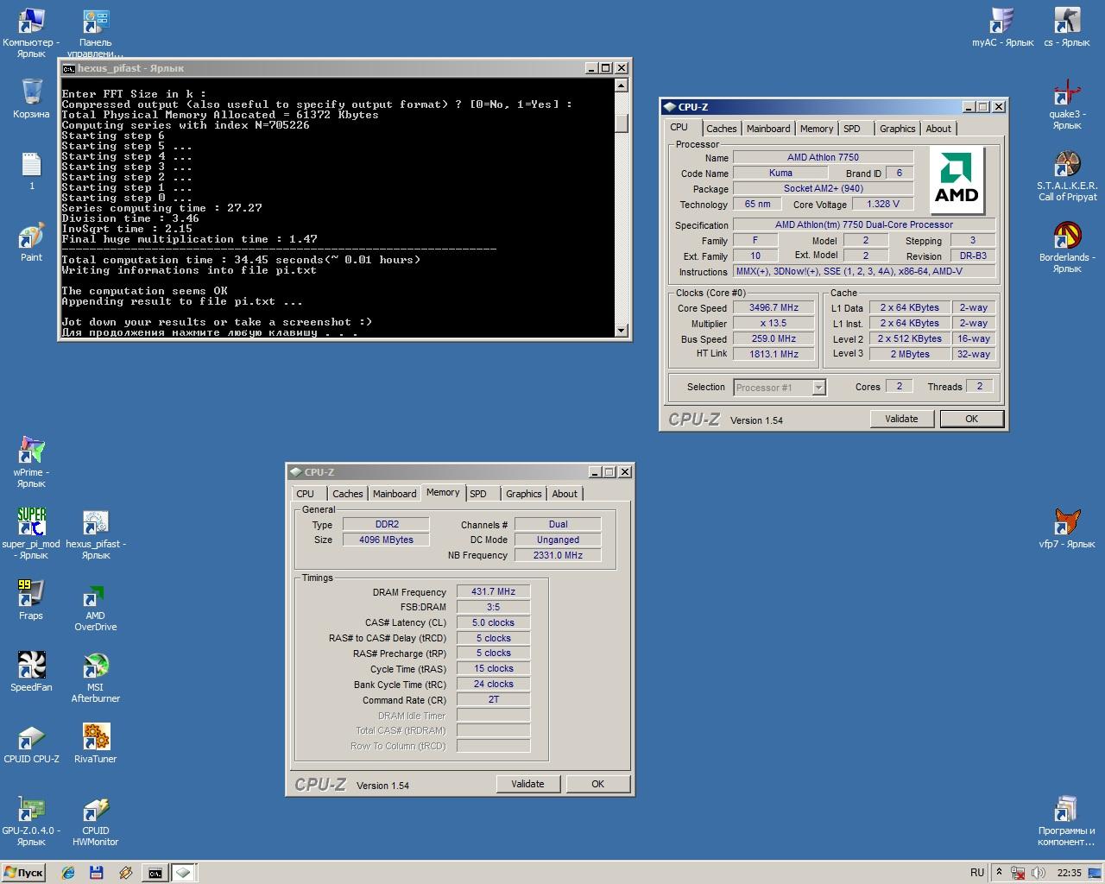The width and height of the screenshot is (1105, 884).
Task: Click Validate in CPU-Z Memory window
Action: (x=527, y=784)
